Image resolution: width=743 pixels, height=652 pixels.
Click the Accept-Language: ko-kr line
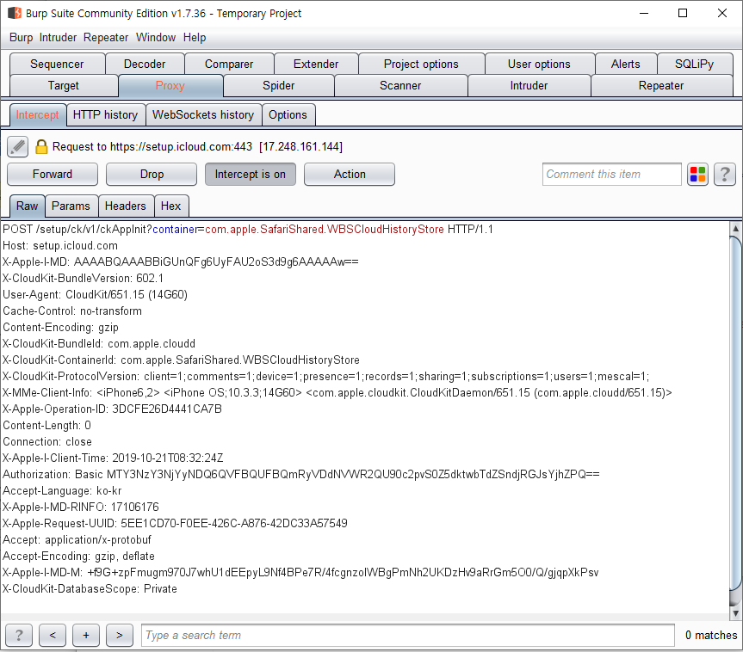(x=62, y=490)
